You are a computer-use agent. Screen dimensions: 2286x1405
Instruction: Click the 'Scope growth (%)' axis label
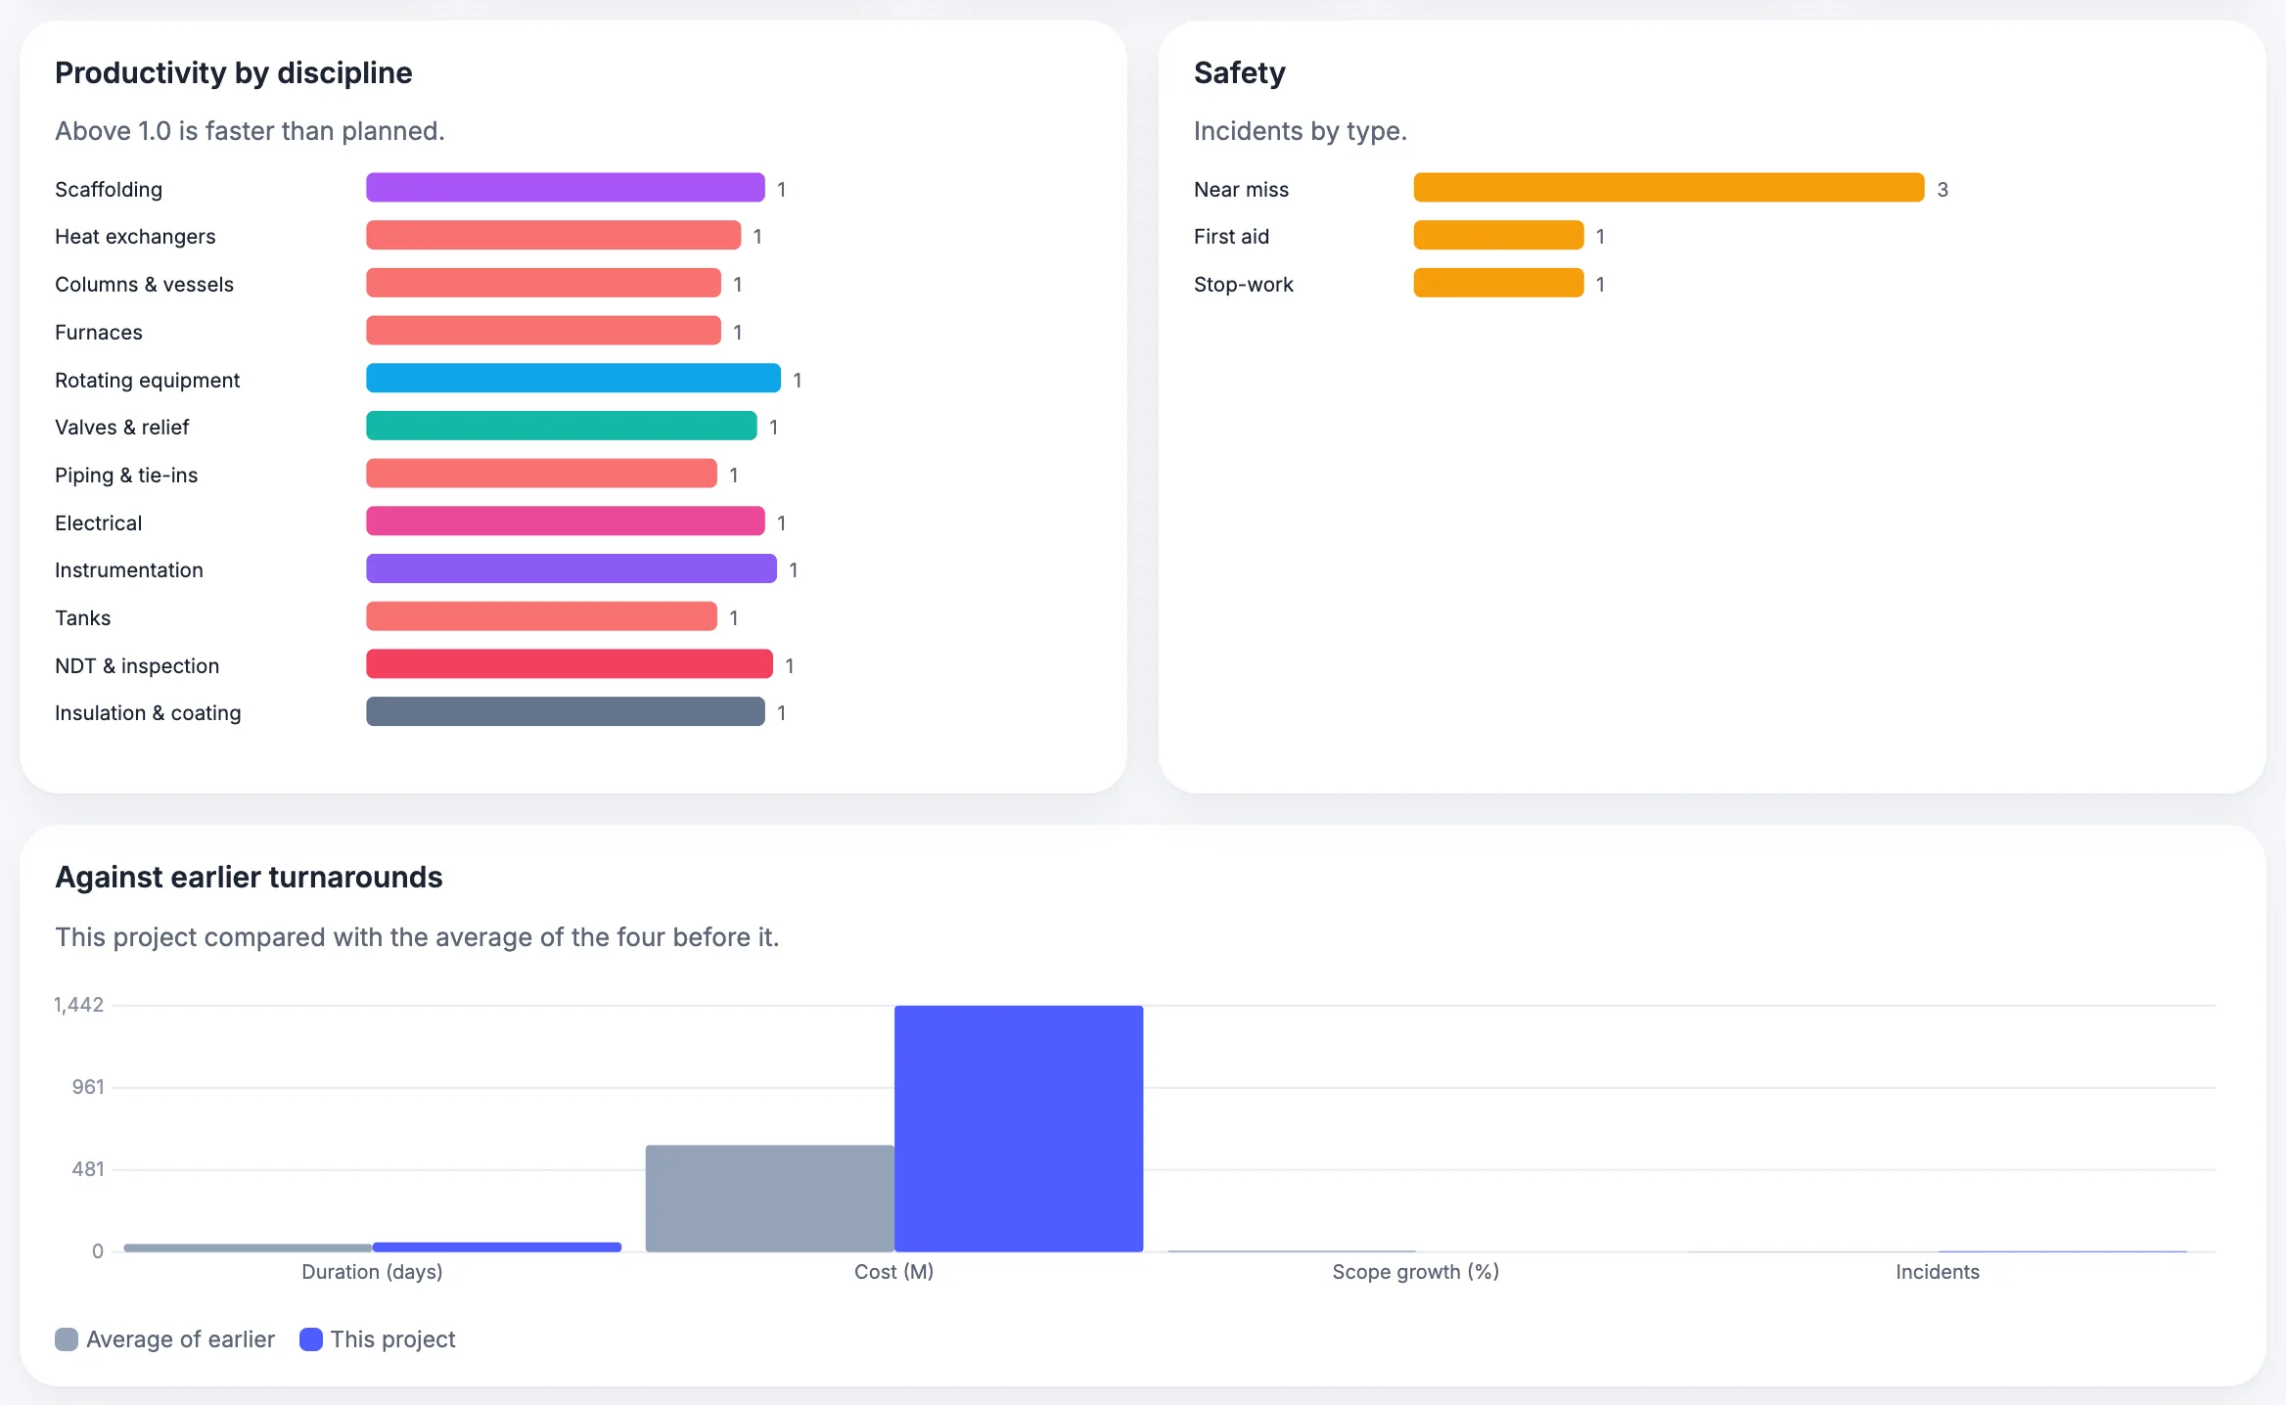[1416, 1271]
